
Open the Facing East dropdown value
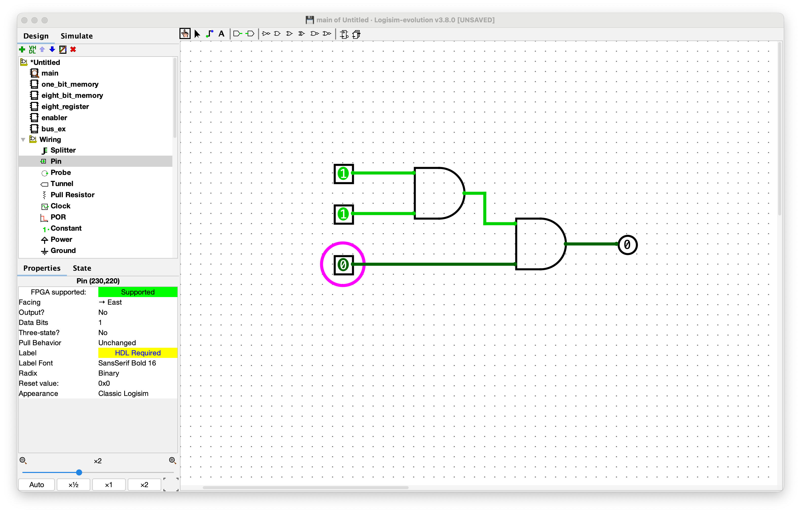coord(138,302)
